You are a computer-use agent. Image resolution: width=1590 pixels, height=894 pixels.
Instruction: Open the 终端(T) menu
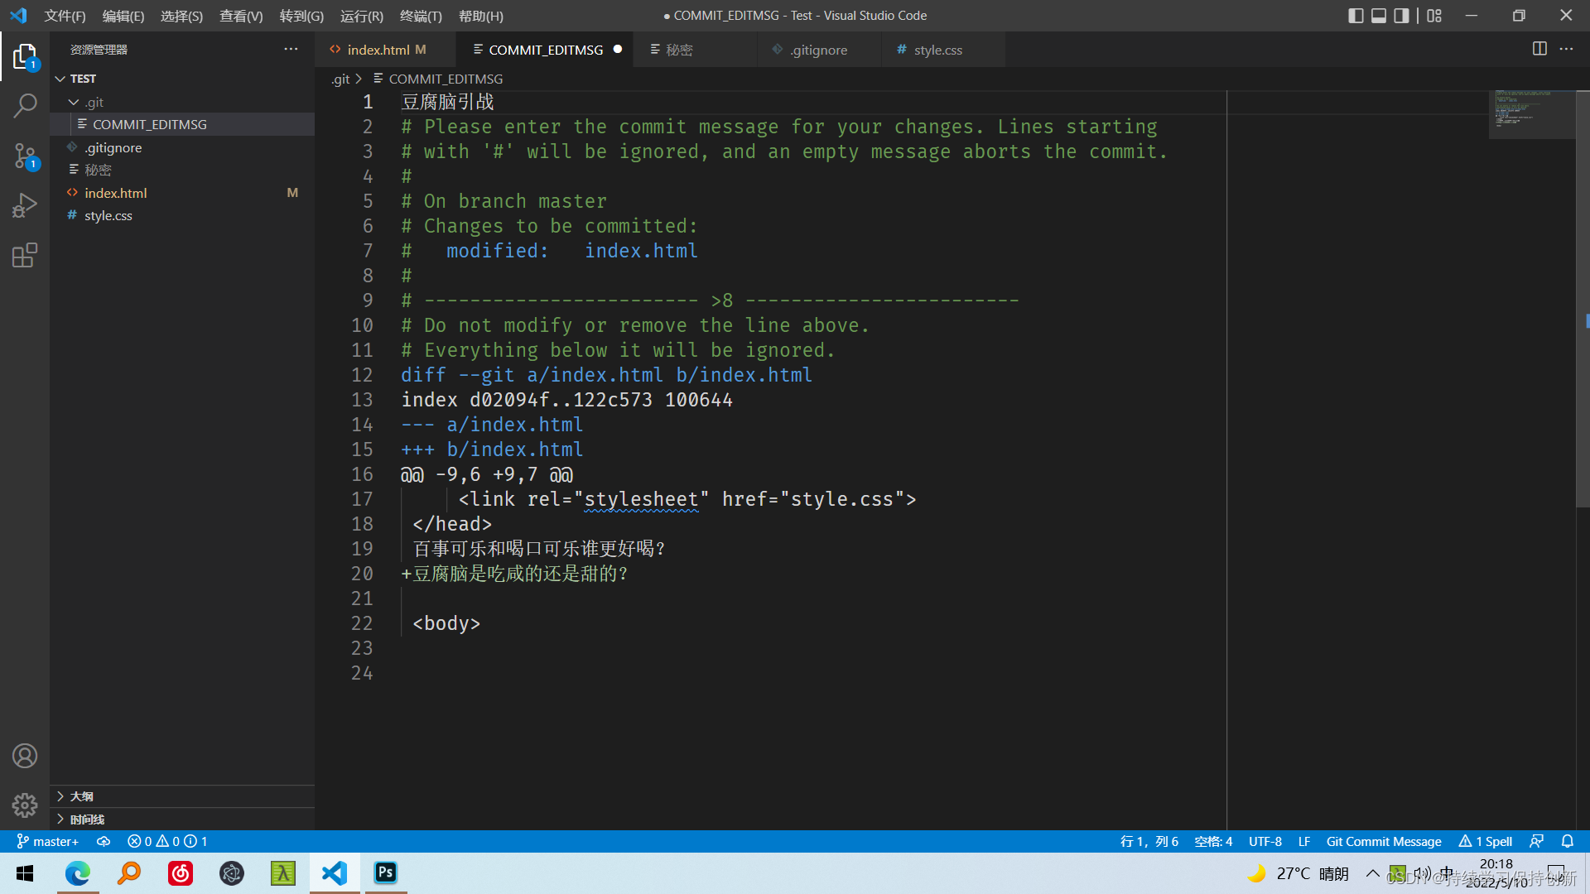(x=421, y=16)
